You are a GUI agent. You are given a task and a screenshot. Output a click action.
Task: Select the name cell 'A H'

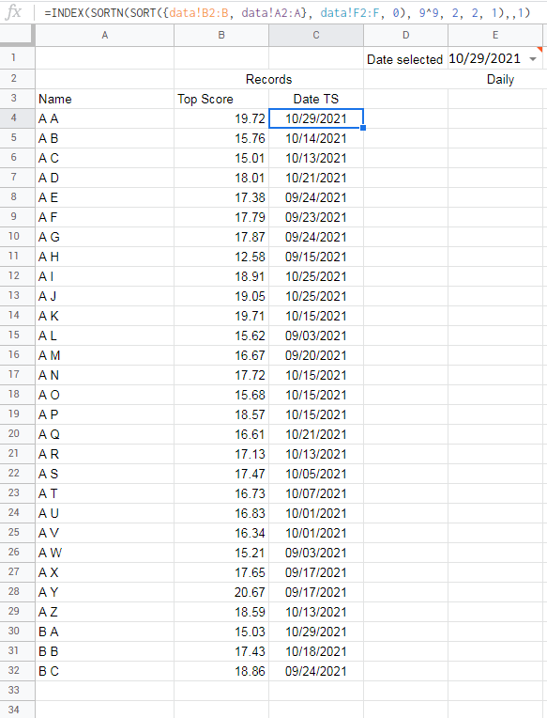tap(105, 257)
